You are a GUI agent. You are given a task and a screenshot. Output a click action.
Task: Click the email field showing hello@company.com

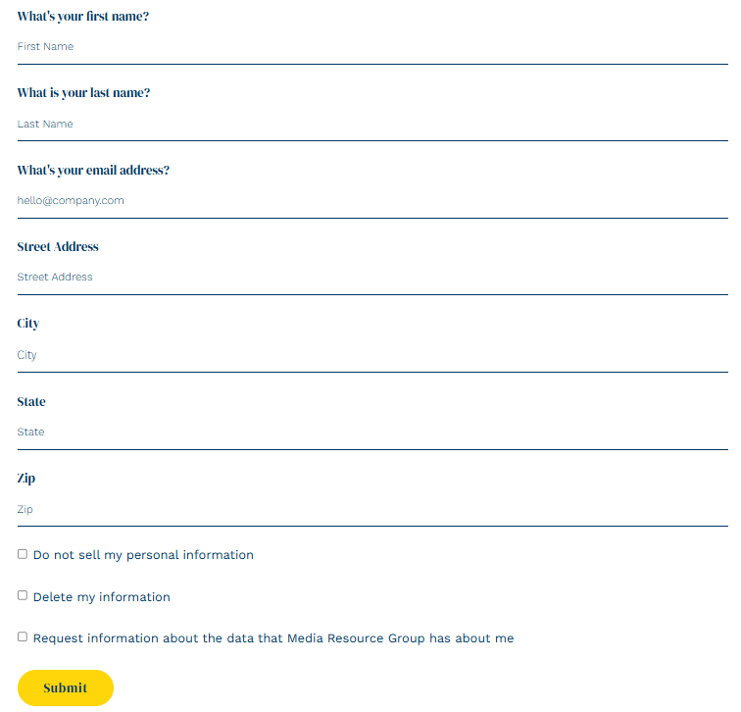(372, 201)
